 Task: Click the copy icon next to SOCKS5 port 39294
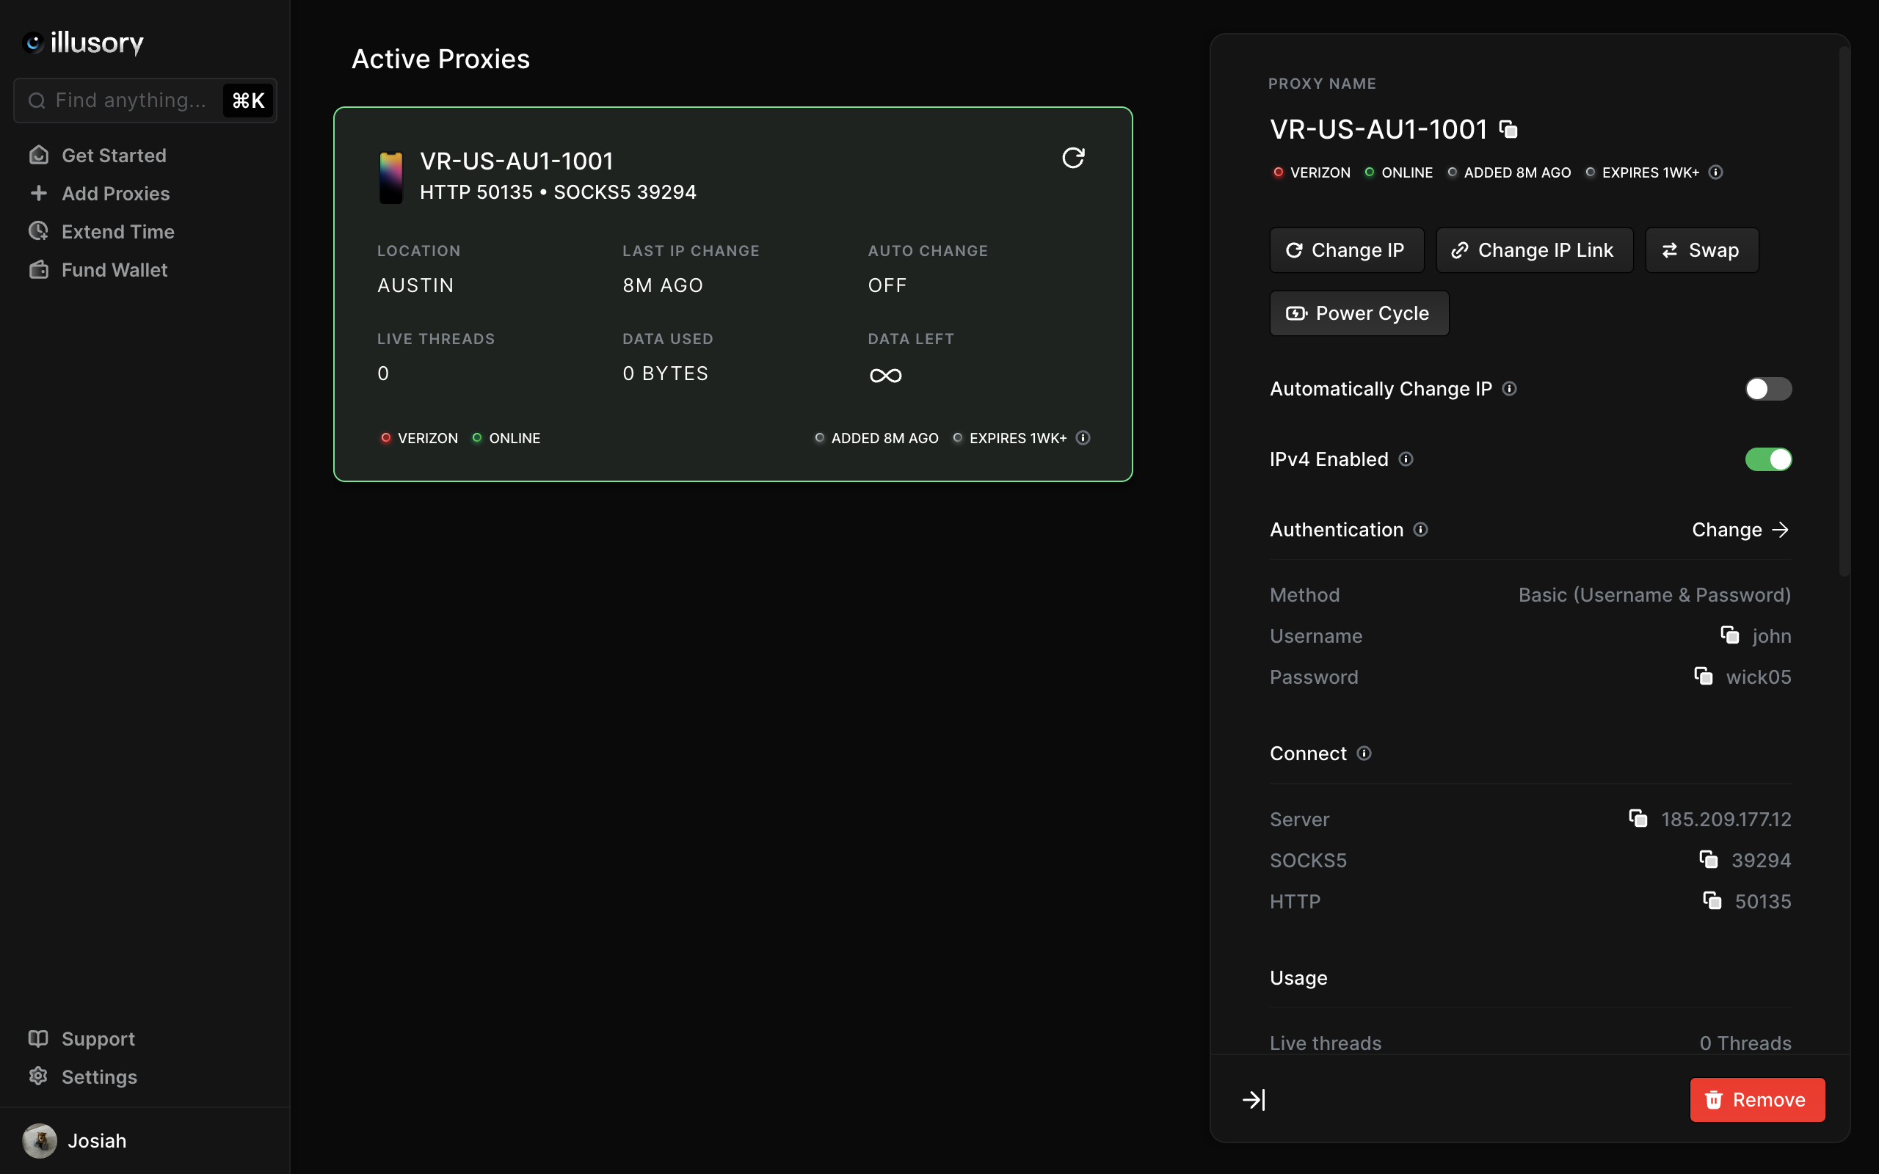1707,859
